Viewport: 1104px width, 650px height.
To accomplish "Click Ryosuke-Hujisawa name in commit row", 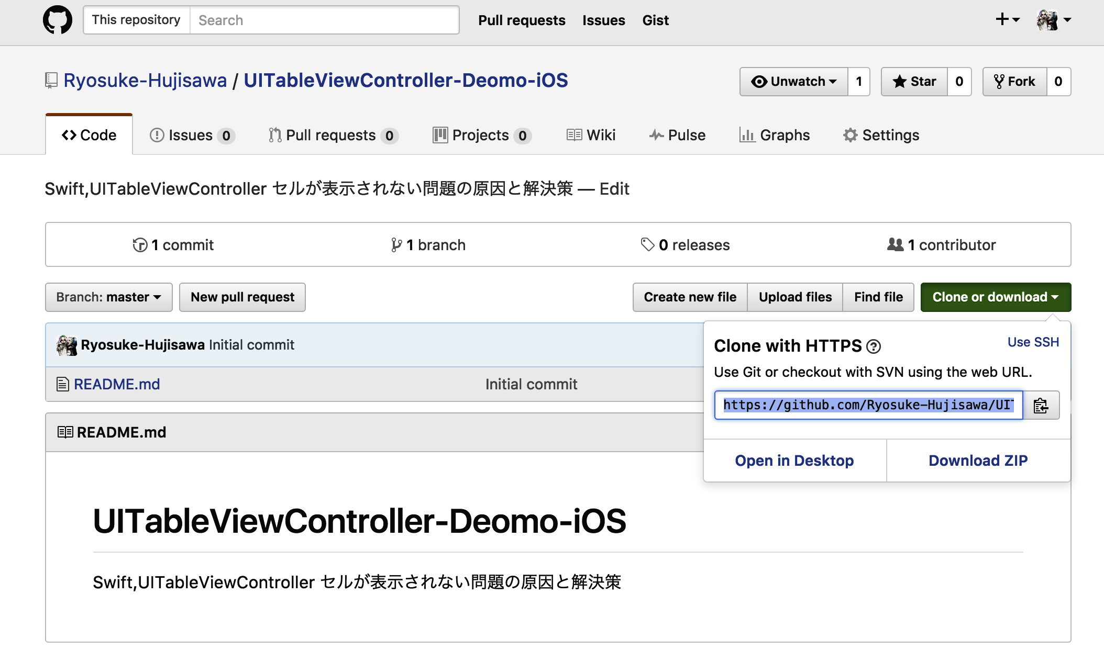I will point(142,345).
